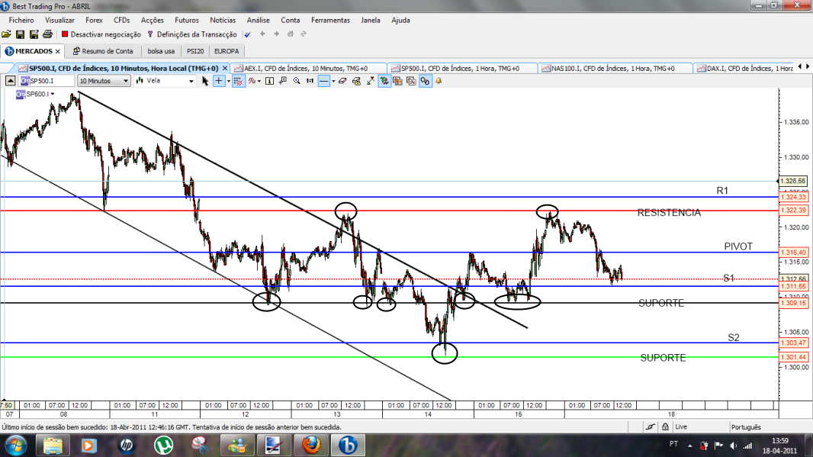Click the eraser tool icon
This screenshot has height=457, width=813.
point(342,81)
